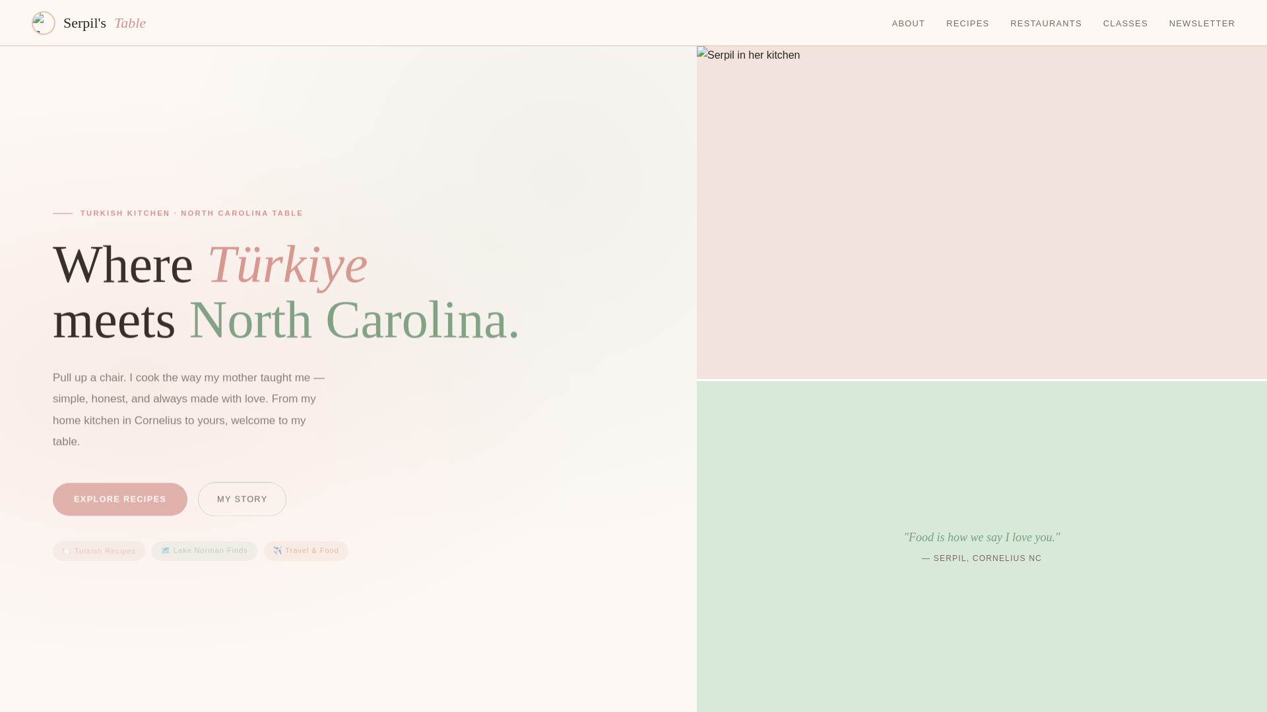The height and width of the screenshot is (712, 1267).
Task: Click the round Serpil's Table logo avatar
Action: (44, 23)
